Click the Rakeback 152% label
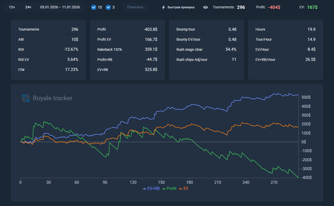Viewport: 334px width, 206px height. (109, 50)
